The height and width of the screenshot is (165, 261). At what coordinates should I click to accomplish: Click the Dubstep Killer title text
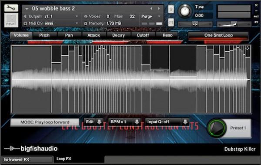(x=240, y=149)
